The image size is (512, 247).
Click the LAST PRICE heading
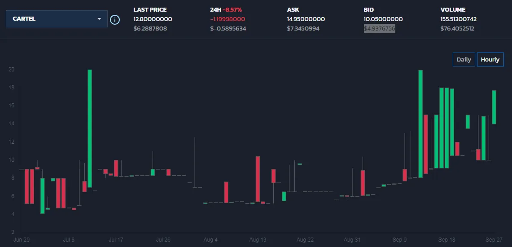pyautogui.click(x=150, y=10)
